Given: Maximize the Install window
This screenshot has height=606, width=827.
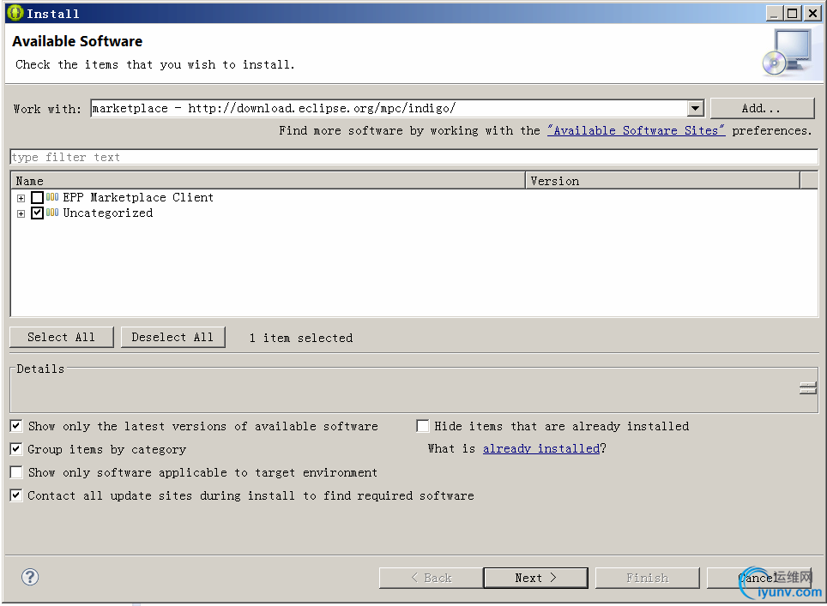Looking at the screenshot, I should click(x=793, y=13).
